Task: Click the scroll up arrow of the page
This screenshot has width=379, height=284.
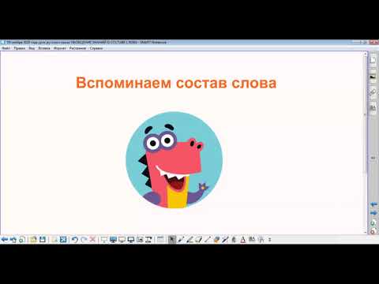Action: tap(366, 54)
